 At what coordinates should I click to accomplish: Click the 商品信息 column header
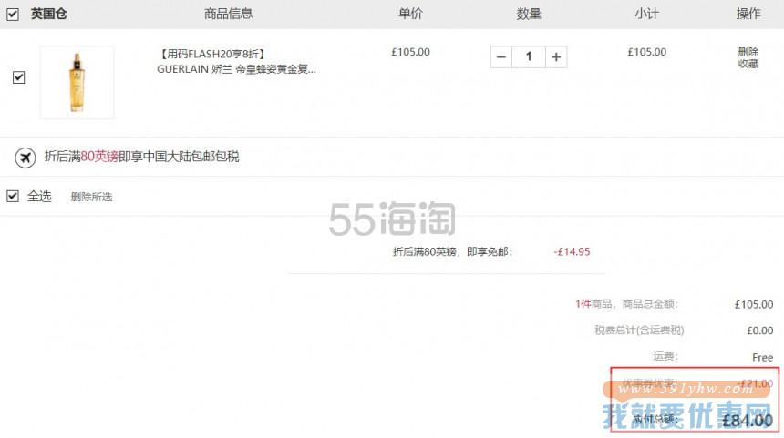pos(229,14)
